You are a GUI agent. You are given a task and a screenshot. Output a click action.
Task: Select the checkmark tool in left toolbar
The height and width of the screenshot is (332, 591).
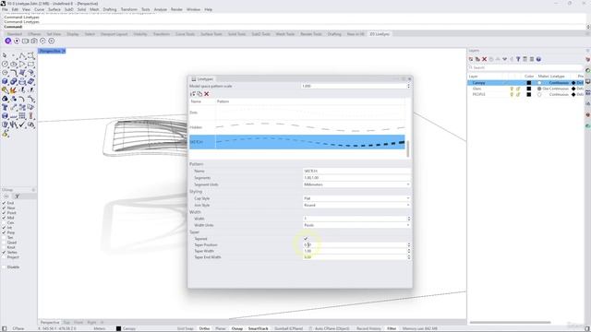22,125
